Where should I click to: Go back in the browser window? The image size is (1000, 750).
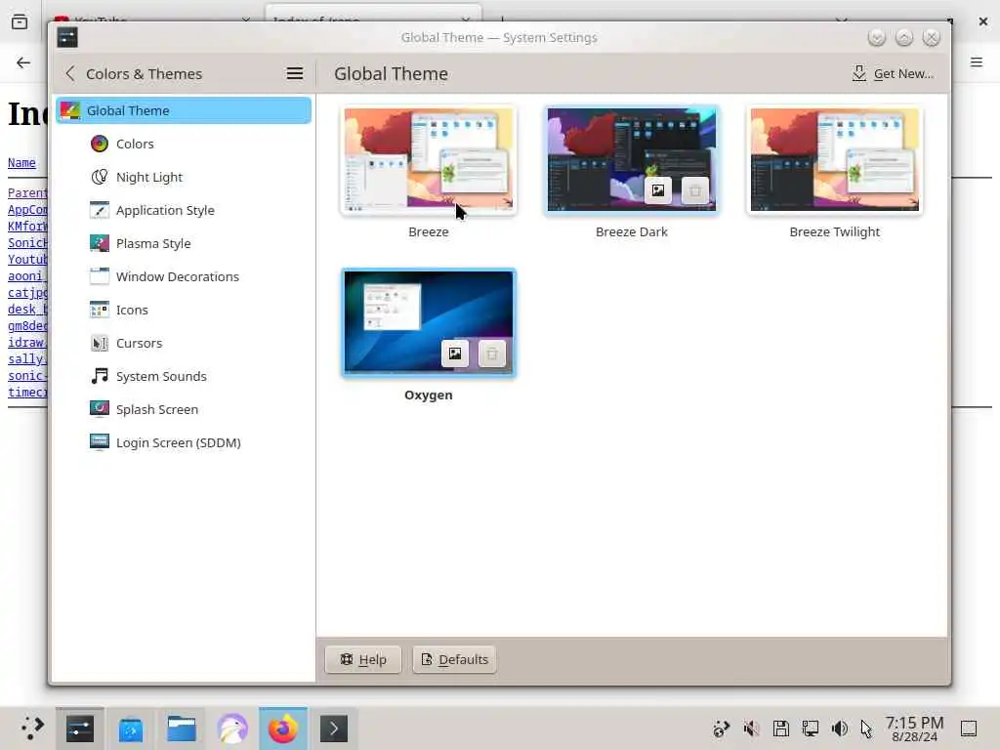[23, 62]
